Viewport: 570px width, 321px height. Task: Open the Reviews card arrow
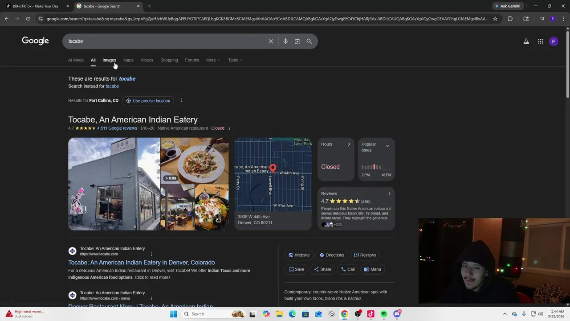(389, 193)
